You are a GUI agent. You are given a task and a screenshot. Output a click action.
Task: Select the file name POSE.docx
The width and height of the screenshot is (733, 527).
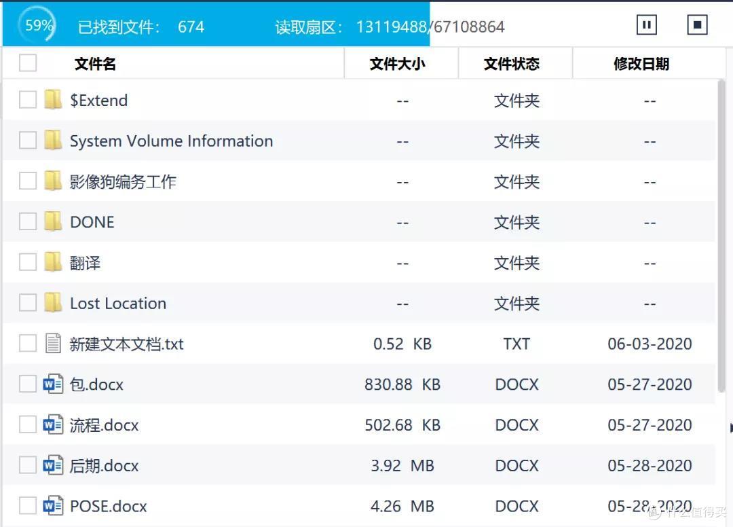coord(109,506)
